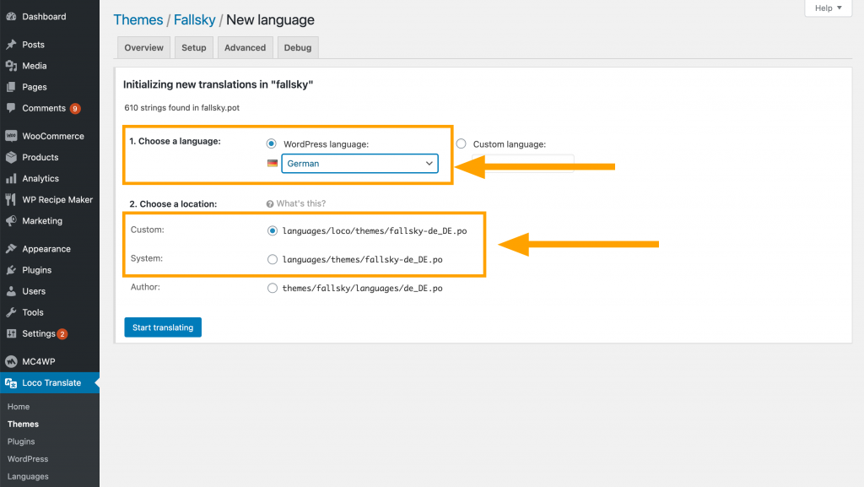The width and height of the screenshot is (864, 487).
Task: Click the Dashboard gauge icon
Action: [11, 17]
